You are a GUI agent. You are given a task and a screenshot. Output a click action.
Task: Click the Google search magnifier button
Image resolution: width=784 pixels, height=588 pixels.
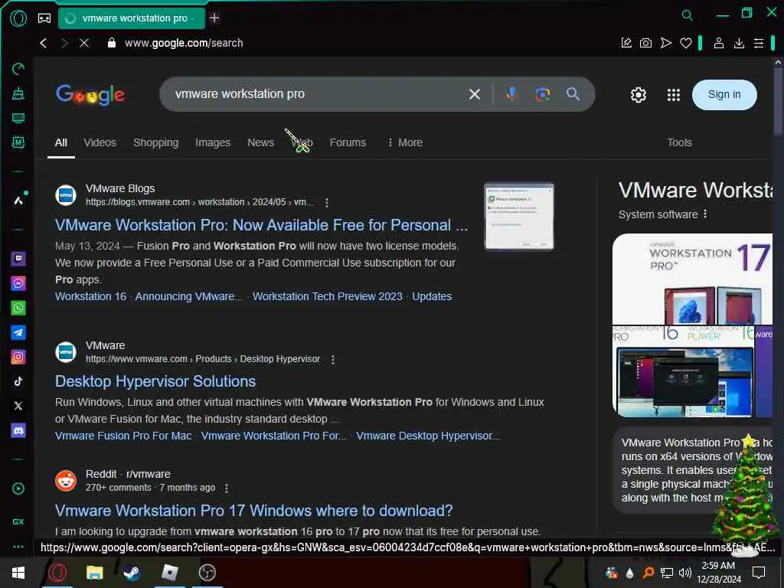pyautogui.click(x=573, y=94)
